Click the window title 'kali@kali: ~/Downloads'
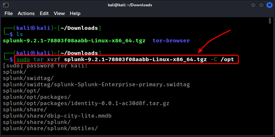The width and height of the screenshot is (275, 137). [130, 5]
